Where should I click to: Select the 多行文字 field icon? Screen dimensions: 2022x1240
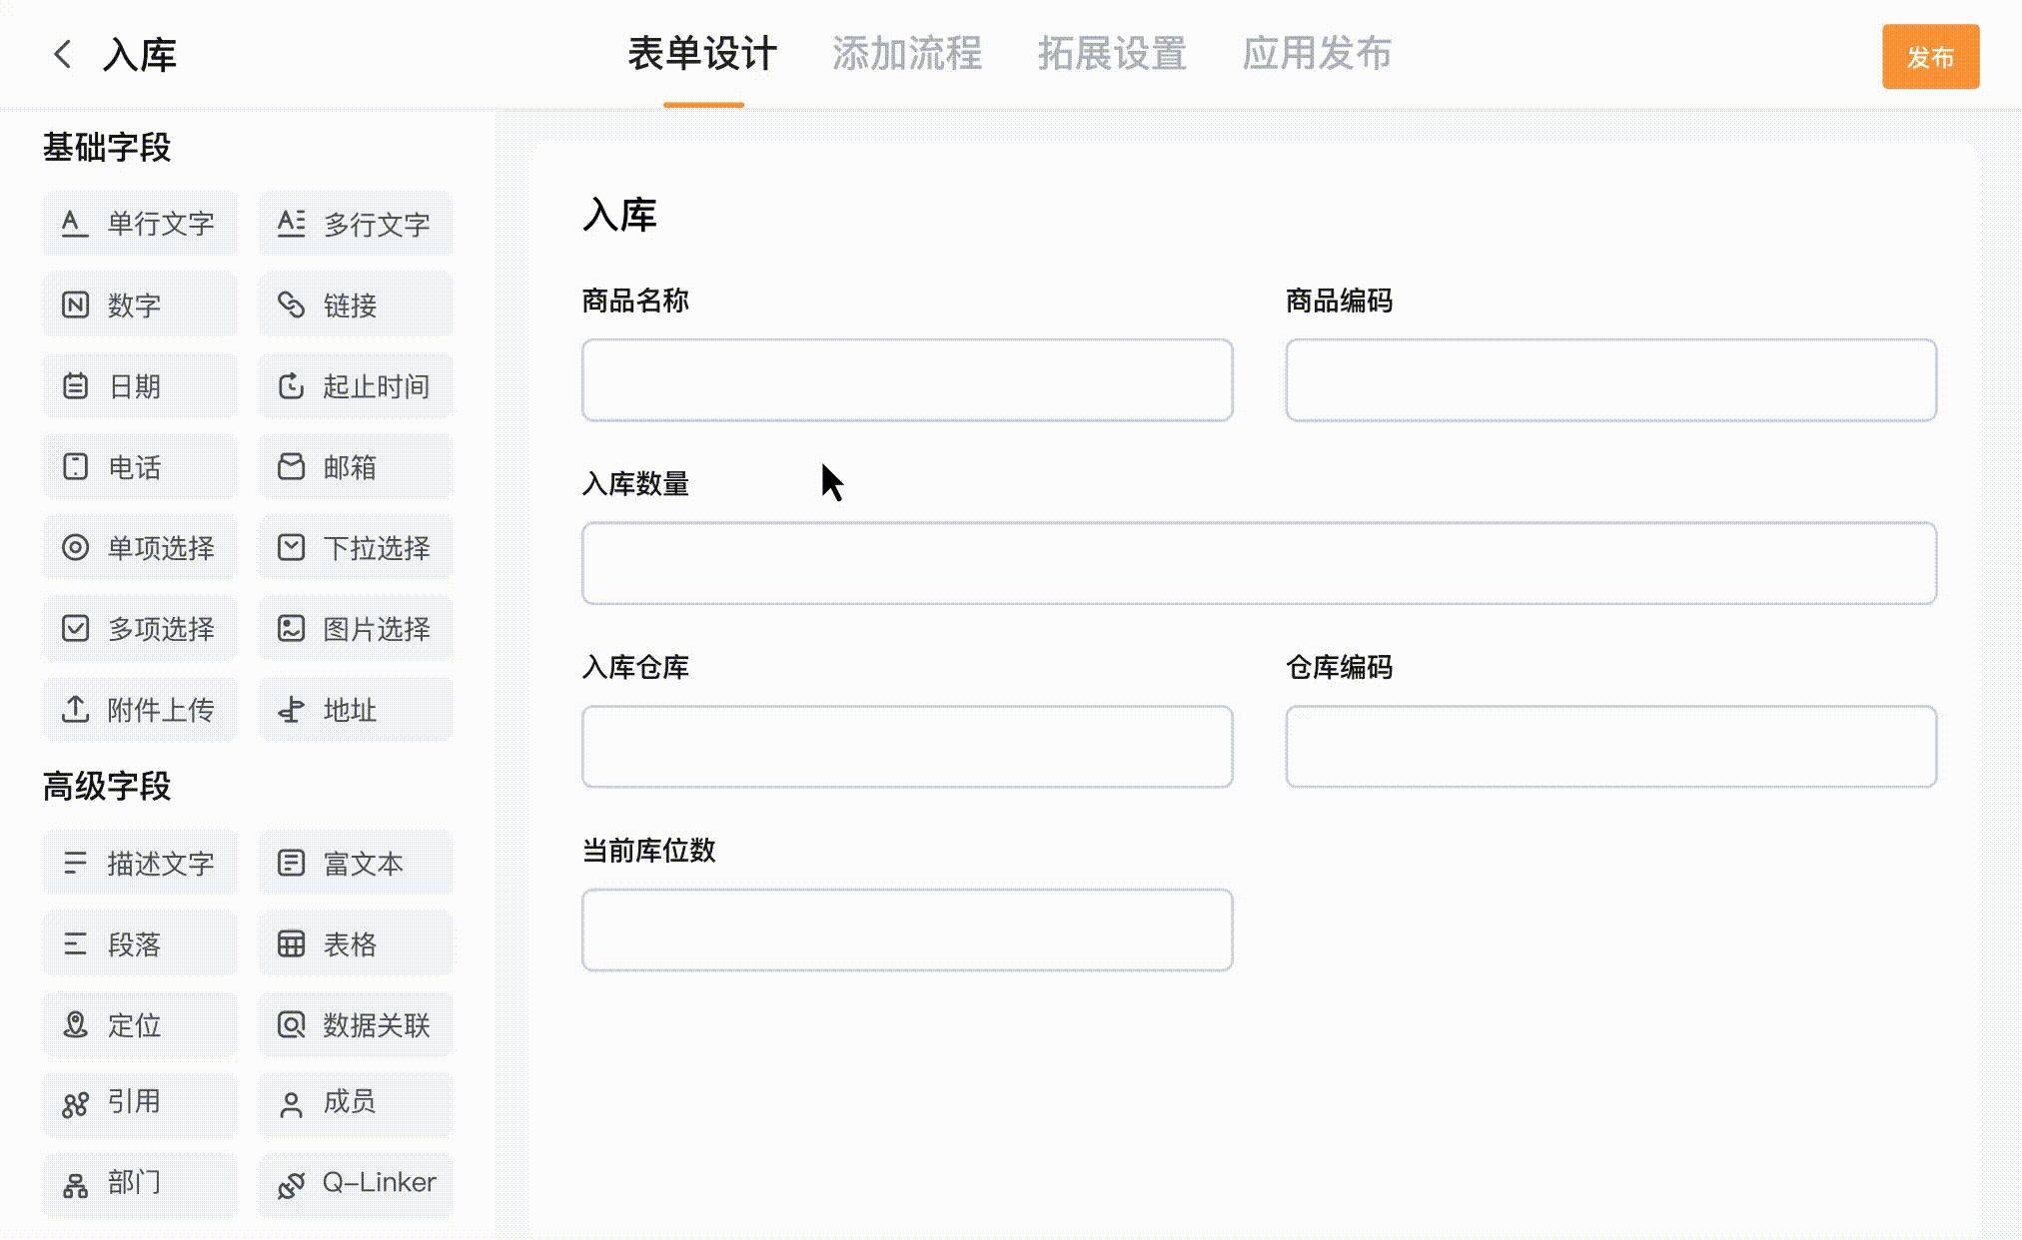[x=291, y=223]
